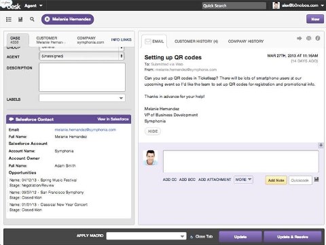This screenshot has width=326, height=245.
Task: Click the Desk logo
Action: [11, 5]
